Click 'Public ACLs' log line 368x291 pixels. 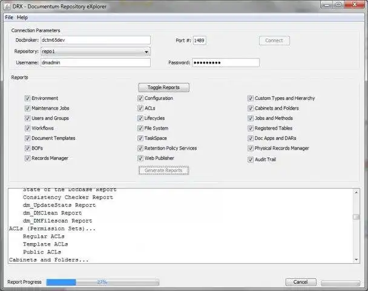tap(42, 252)
